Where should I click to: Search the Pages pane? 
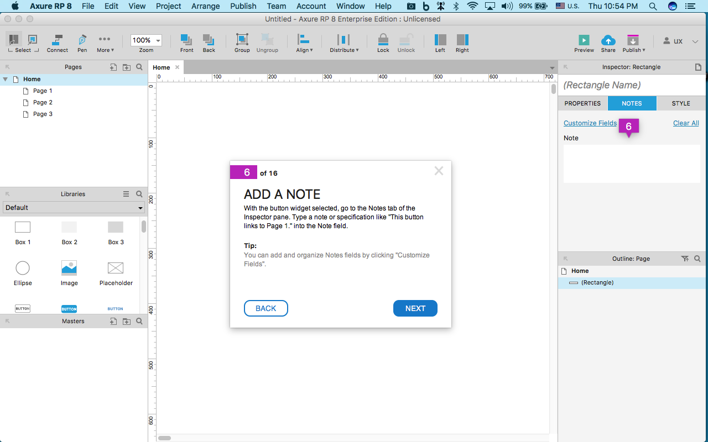click(x=139, y=67)
